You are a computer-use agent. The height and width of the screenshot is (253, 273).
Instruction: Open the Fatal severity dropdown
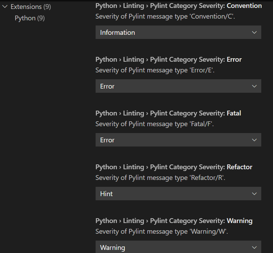[173, 140]
